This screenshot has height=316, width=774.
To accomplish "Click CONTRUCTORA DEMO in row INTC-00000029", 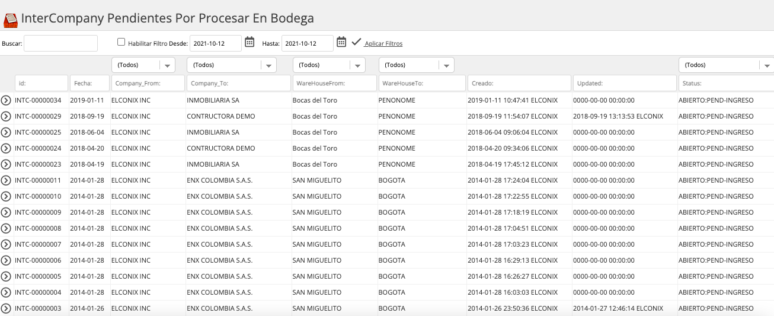I will [221, 116].
